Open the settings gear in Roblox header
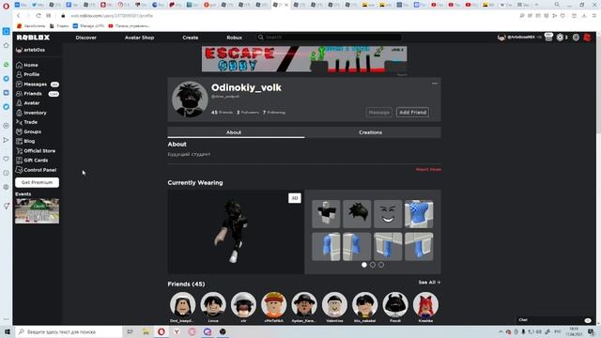Screen dimensions: 601x338 pos(576,38)
